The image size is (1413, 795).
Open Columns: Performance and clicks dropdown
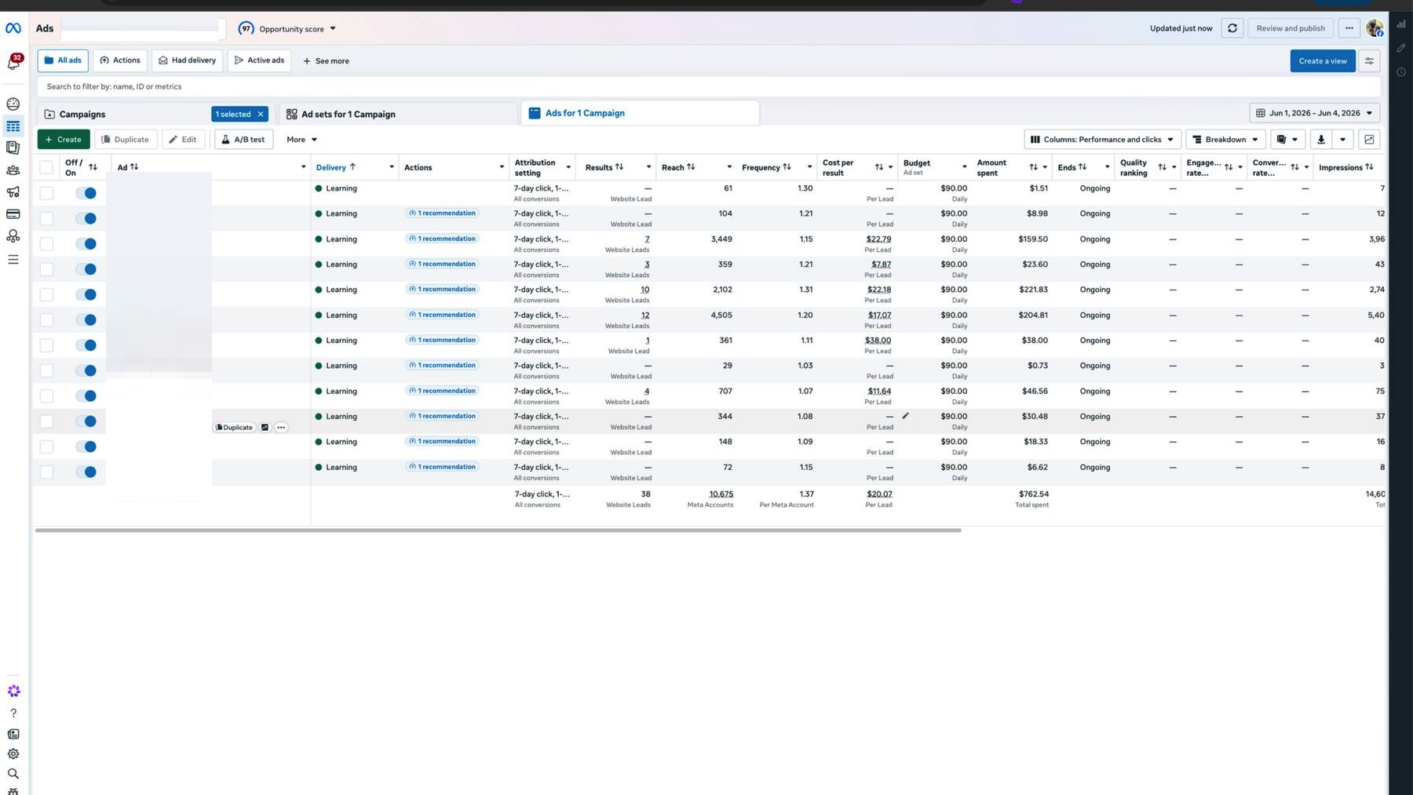pos(1102,140)
